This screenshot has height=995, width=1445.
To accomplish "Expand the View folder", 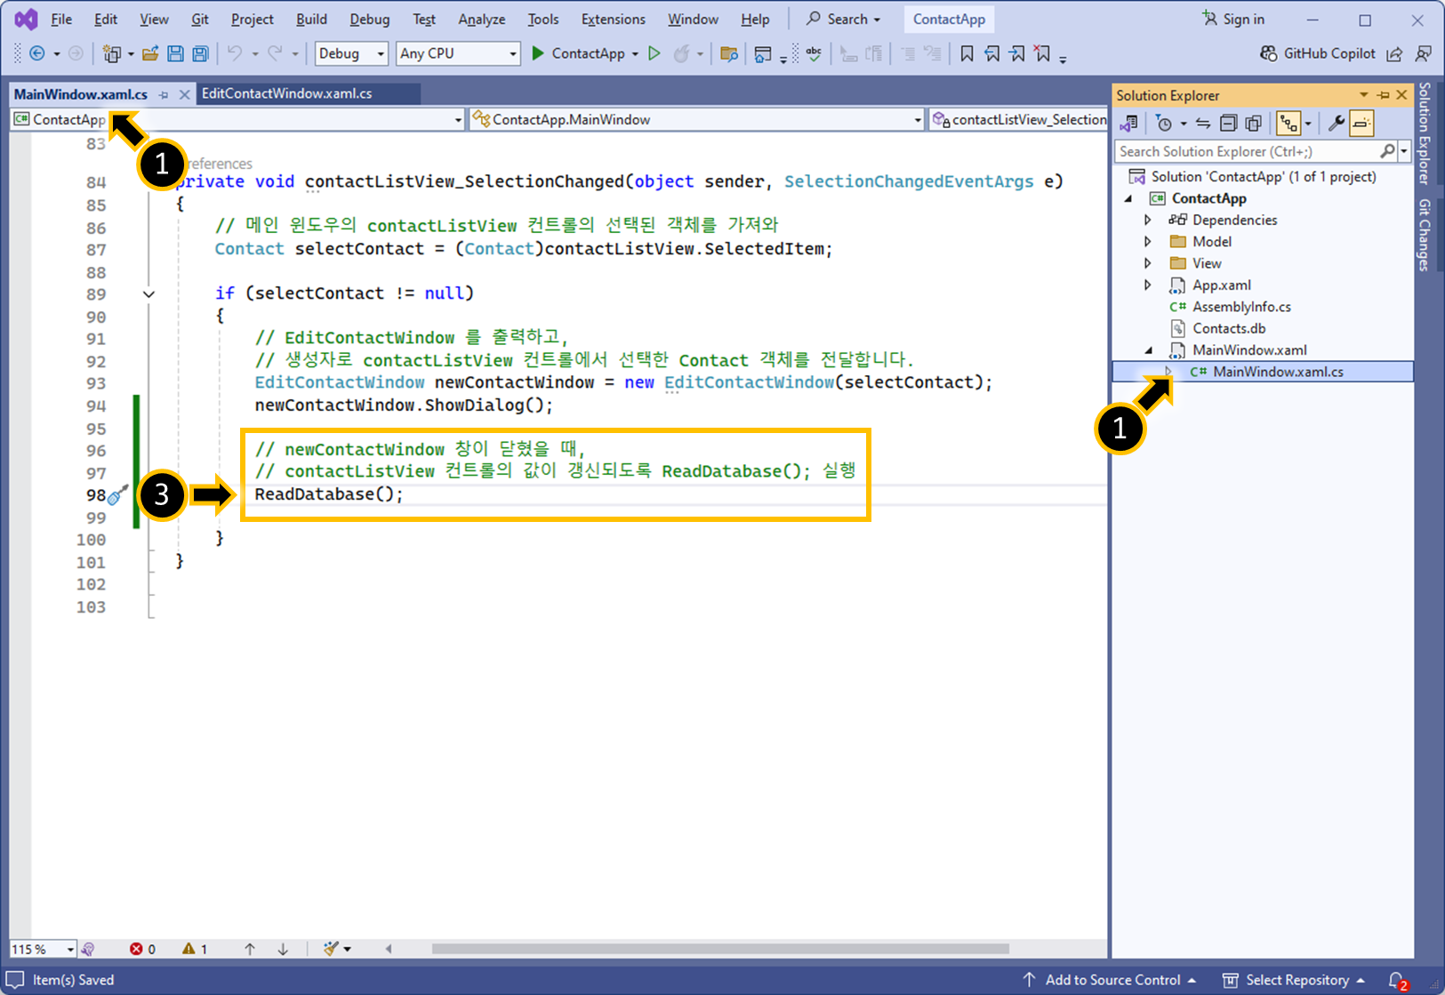I will [x=1148, y=263].
